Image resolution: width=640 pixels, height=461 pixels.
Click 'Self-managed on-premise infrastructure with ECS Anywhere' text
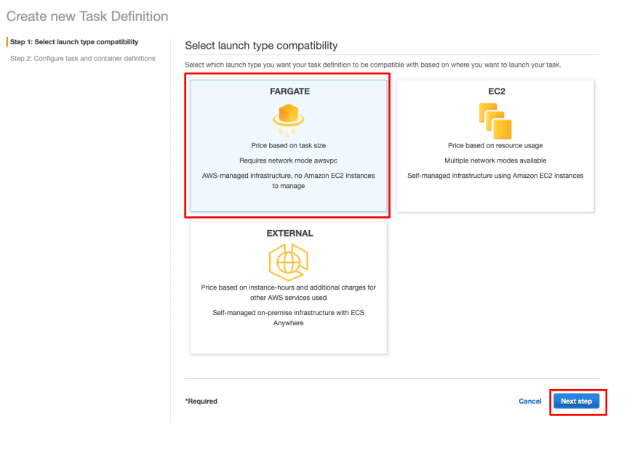289,317
